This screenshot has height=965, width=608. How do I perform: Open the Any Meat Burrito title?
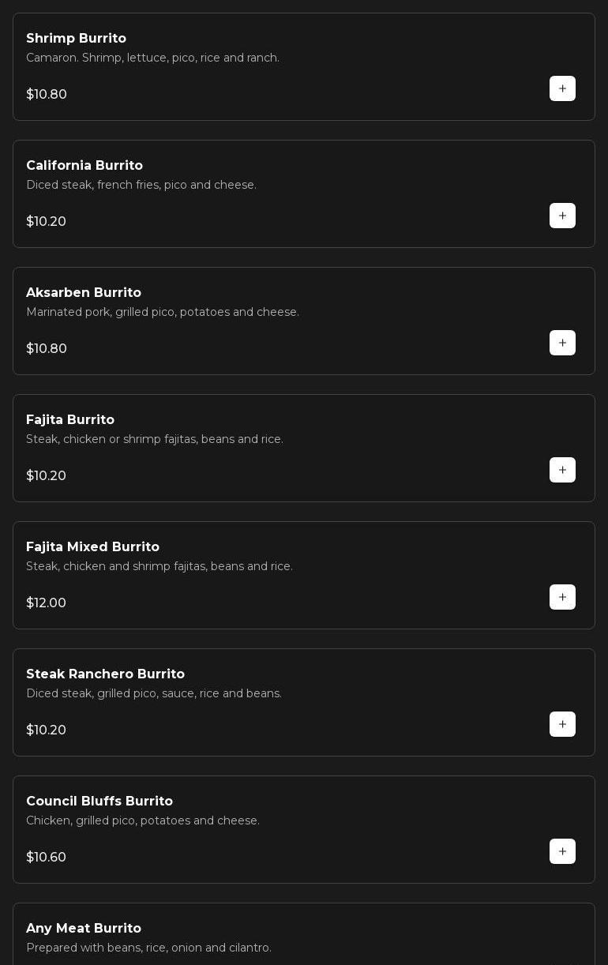tap(84, 929)
